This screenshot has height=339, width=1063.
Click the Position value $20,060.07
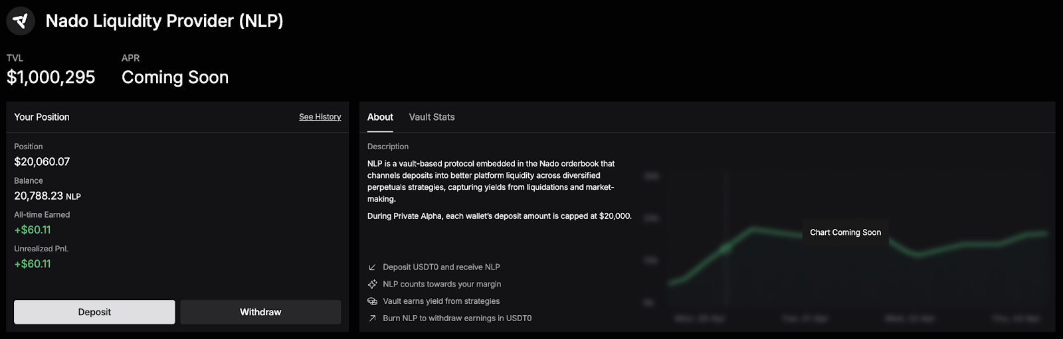coord(42,161)
